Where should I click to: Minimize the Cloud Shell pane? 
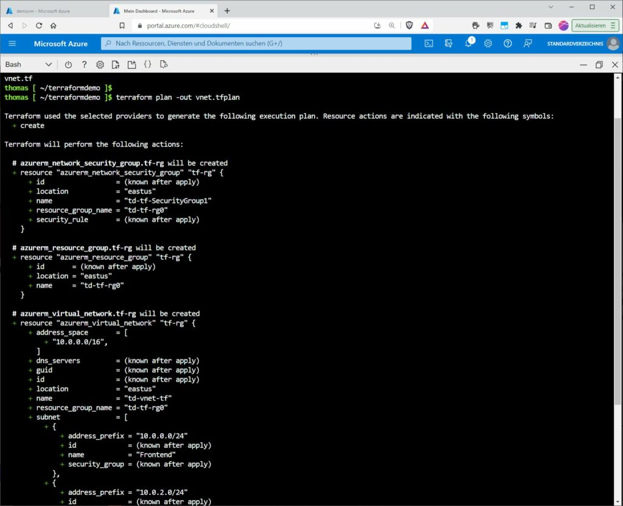point(583,64)
